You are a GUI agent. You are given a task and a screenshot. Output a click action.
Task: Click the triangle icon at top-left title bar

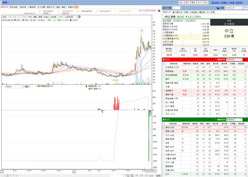(x=1, y=2)
